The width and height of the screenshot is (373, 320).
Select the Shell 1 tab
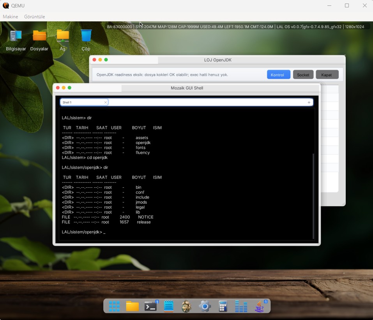point(84,102)
